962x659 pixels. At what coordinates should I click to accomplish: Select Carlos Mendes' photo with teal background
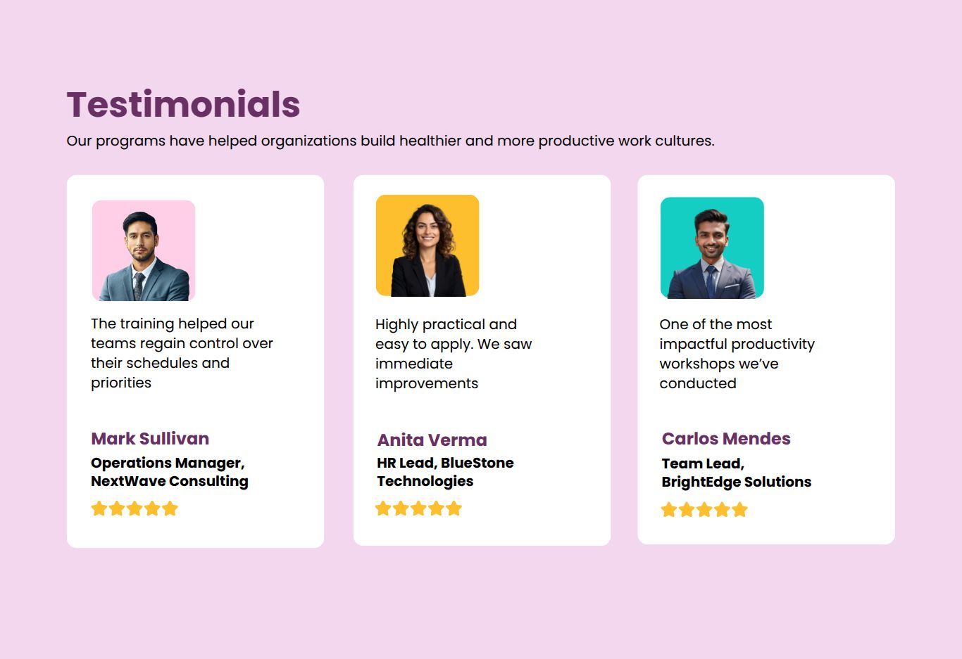pyautogui.click(x=712, y=248)
